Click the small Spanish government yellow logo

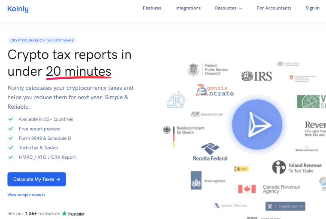tap(241, 169)
